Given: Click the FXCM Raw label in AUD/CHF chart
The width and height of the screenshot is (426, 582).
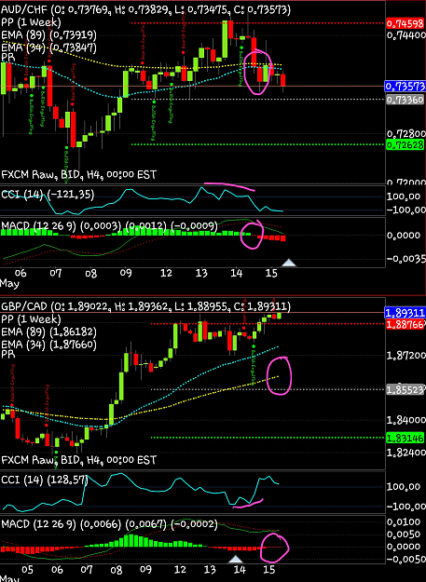Looking at the screenshot, I should (78, 174).
